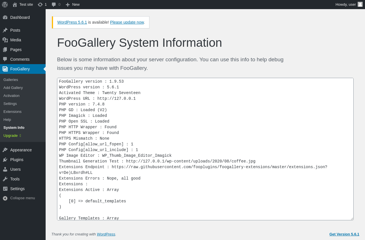Screen dimensions: 365x240
Task: Click the Please update now link
Action: 127,22
